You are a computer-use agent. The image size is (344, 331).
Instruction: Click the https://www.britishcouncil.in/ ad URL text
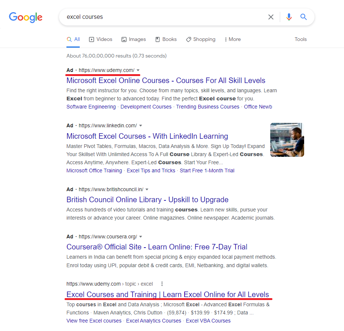point(111,190)
